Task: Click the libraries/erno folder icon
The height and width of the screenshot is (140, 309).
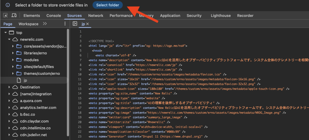Action: coord(19,53)
